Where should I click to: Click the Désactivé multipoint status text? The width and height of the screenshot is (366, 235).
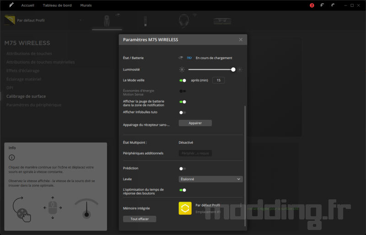click(x=186, y=142)
